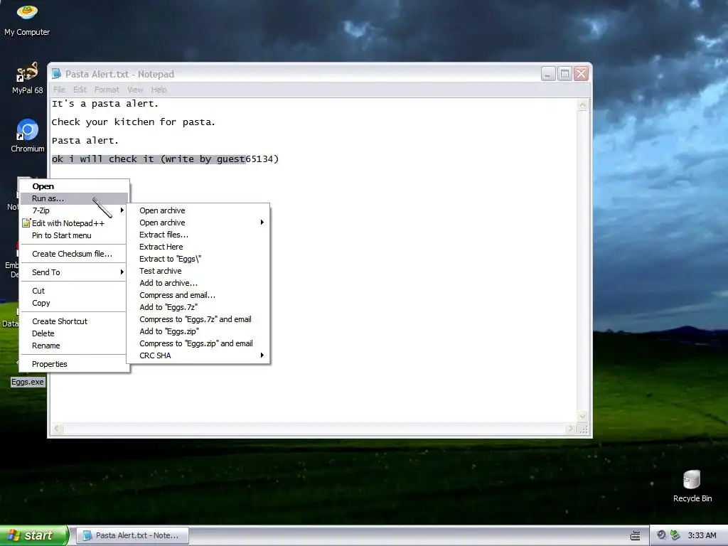Select Add to "Eggs.7z"

point(198,307)
